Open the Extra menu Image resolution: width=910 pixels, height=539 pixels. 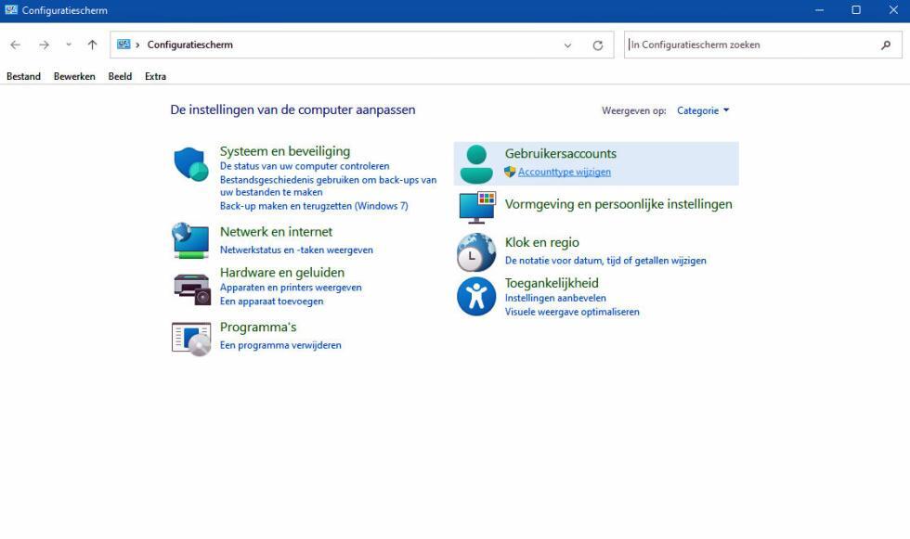(x=155, y=76)
